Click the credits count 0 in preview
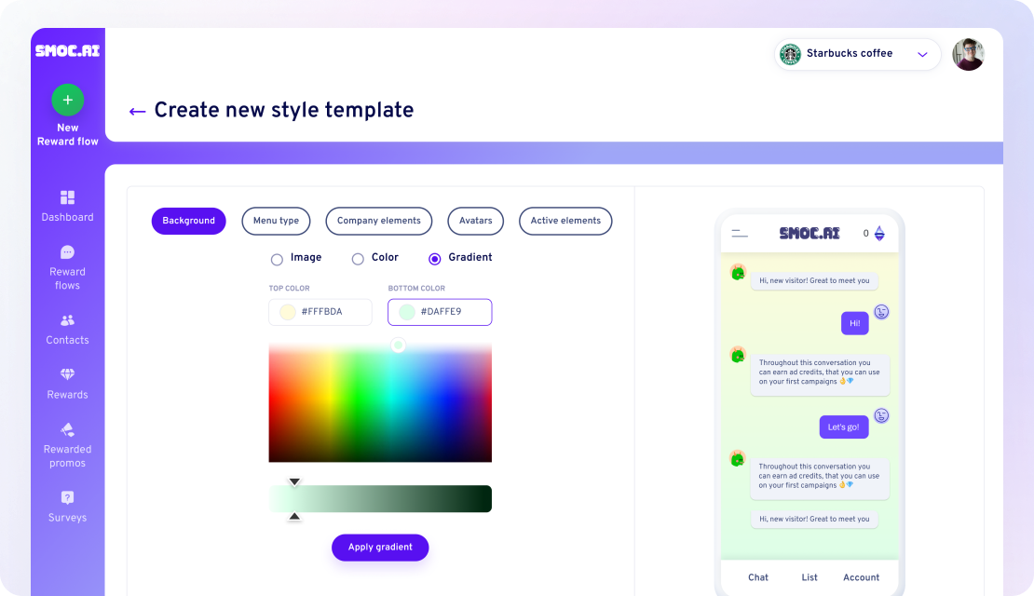This screenshot has height=596, width=1034. [x=865, y=234]
